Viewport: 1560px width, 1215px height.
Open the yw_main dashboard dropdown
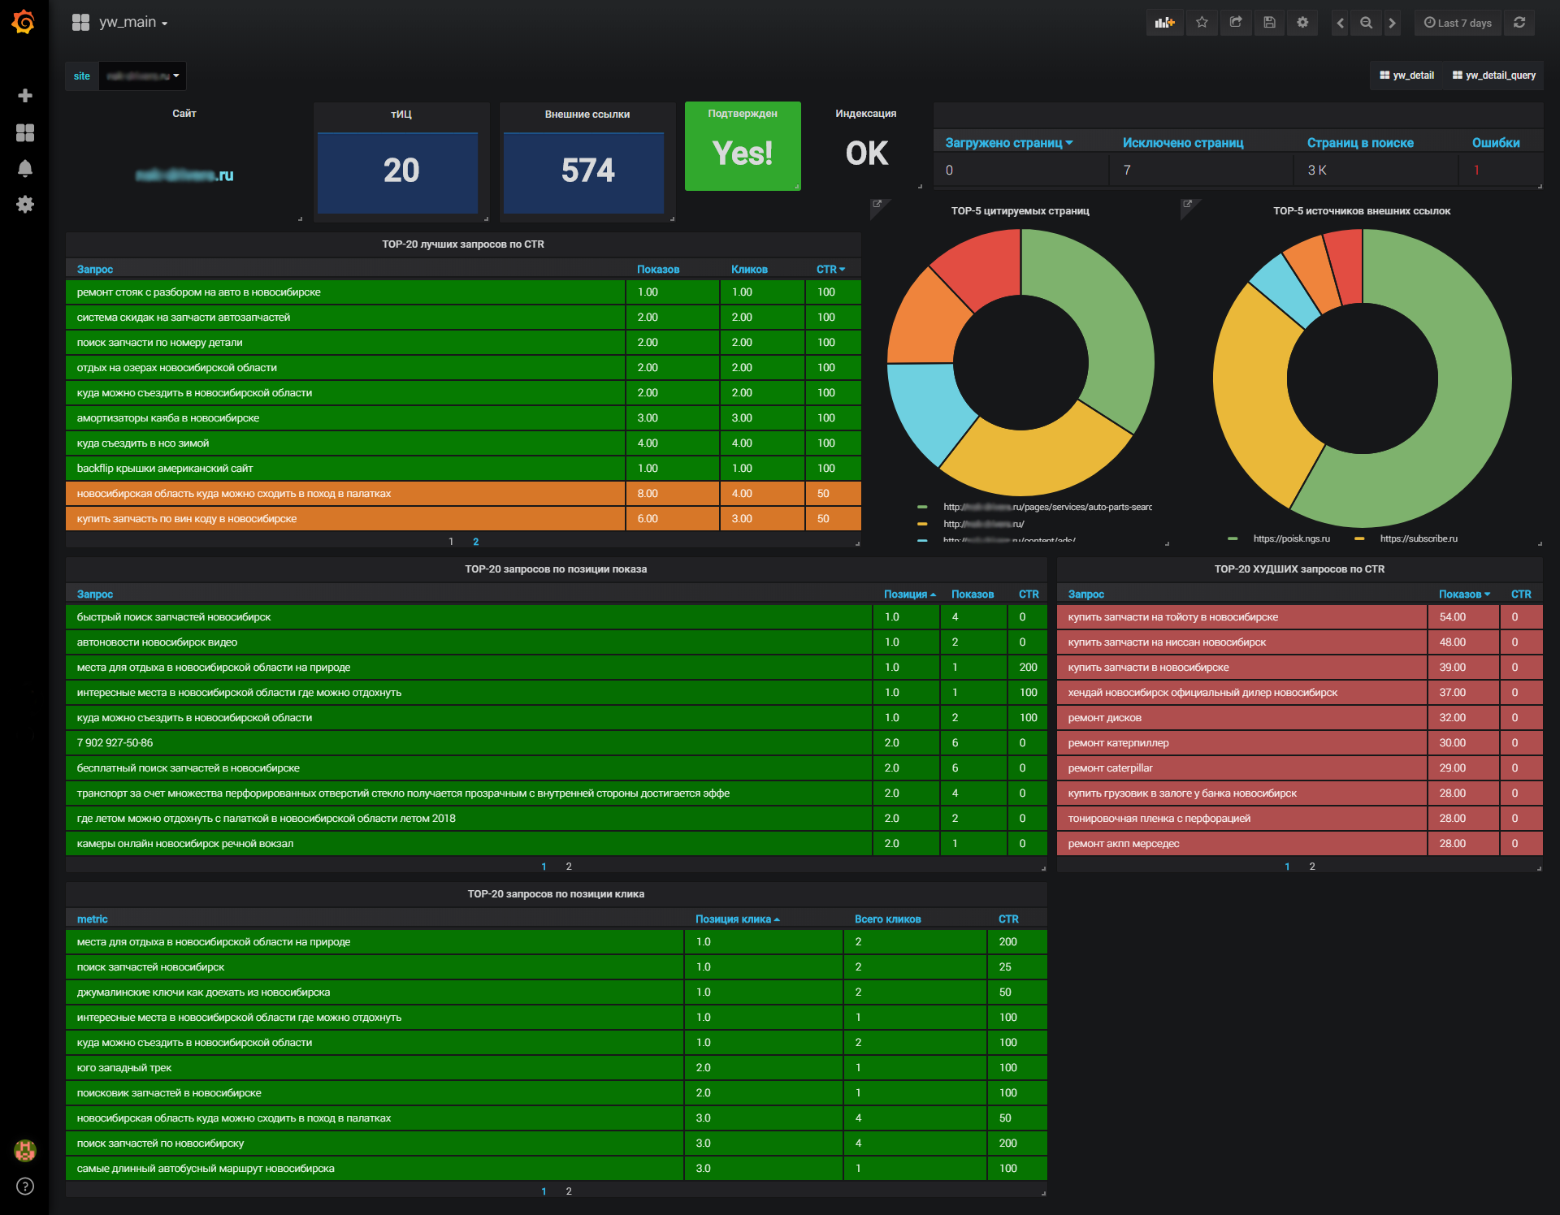coord(133,23)
